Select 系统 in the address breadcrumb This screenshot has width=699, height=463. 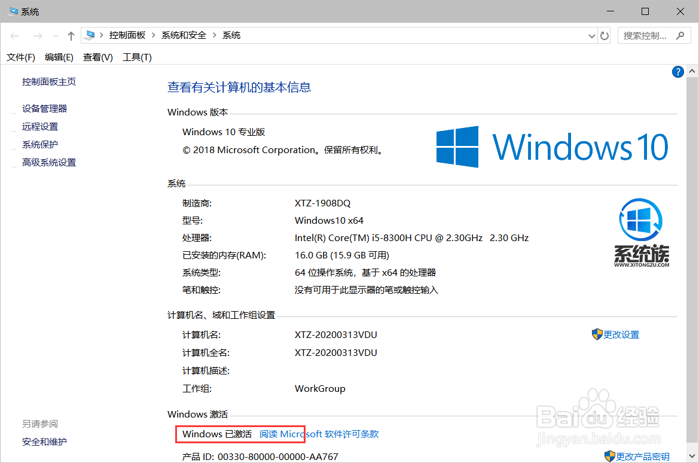231,35
